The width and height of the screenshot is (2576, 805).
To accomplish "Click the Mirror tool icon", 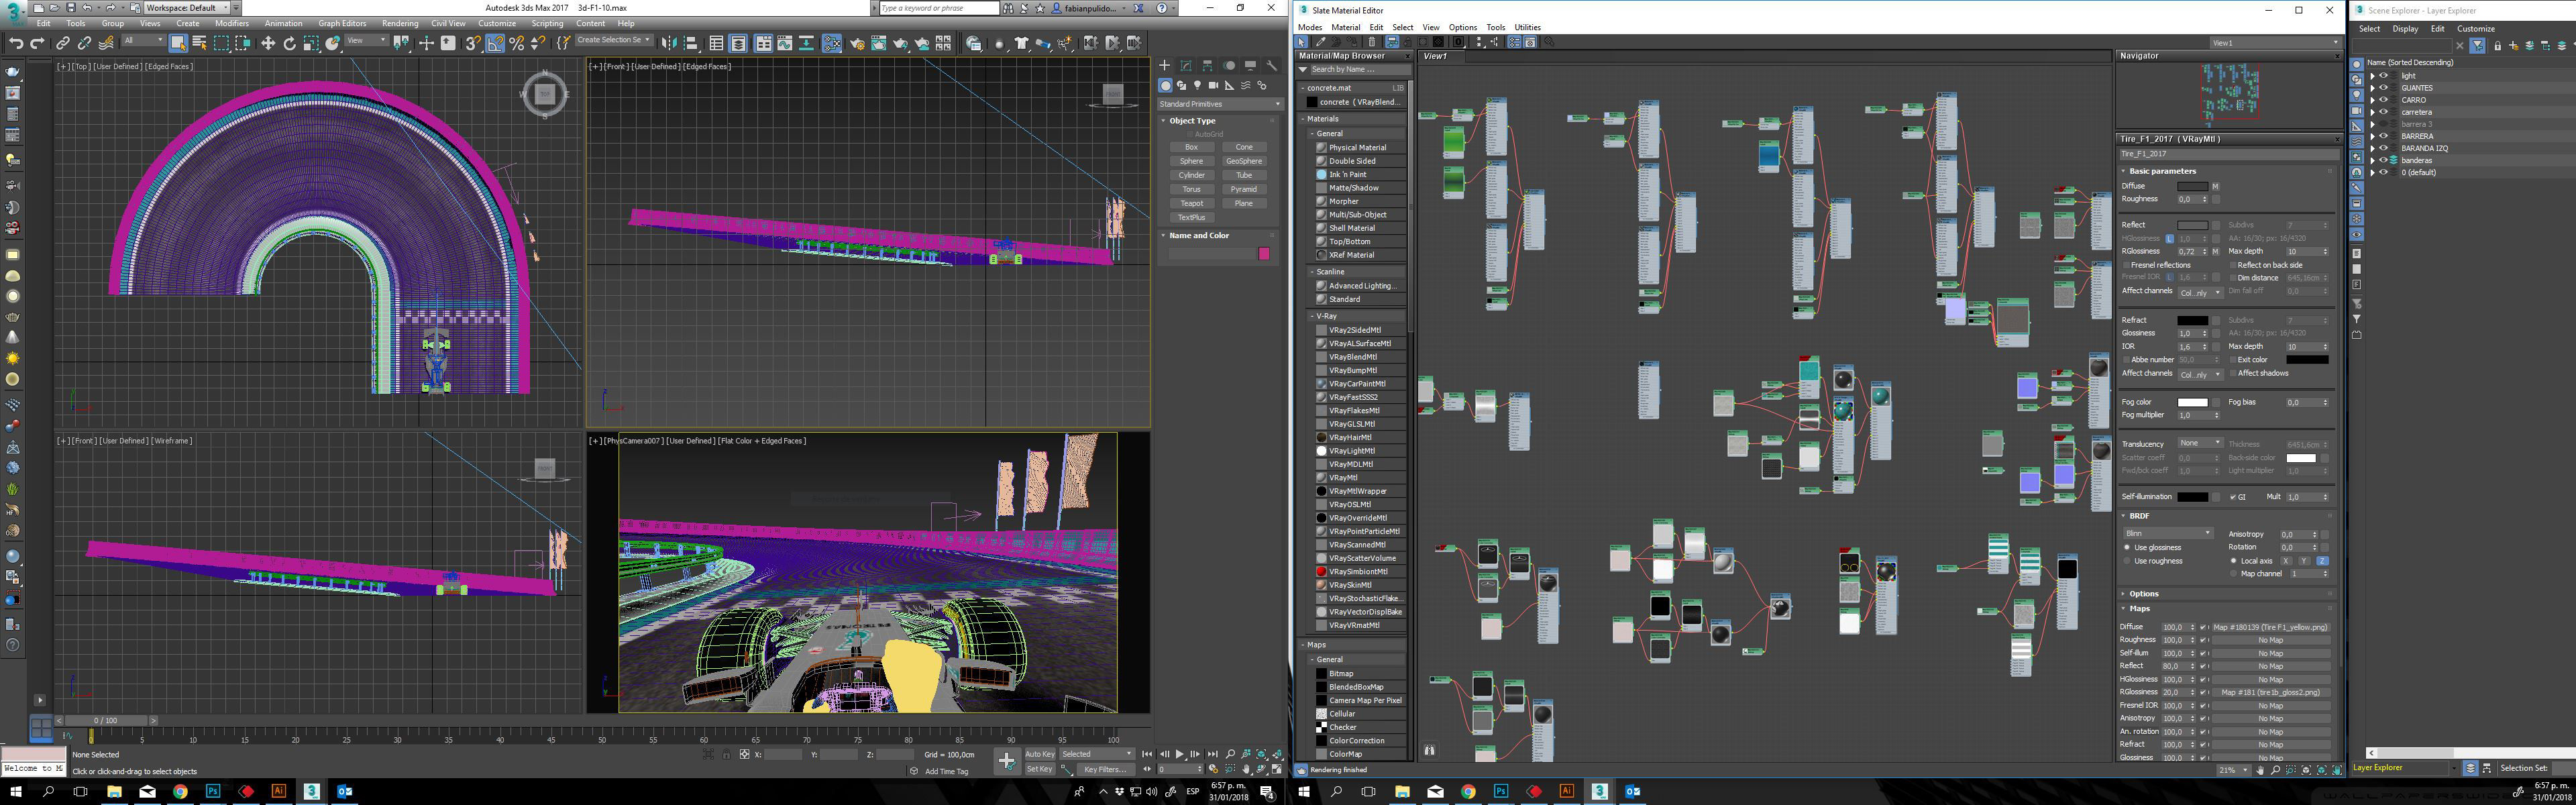I will 670,43.
